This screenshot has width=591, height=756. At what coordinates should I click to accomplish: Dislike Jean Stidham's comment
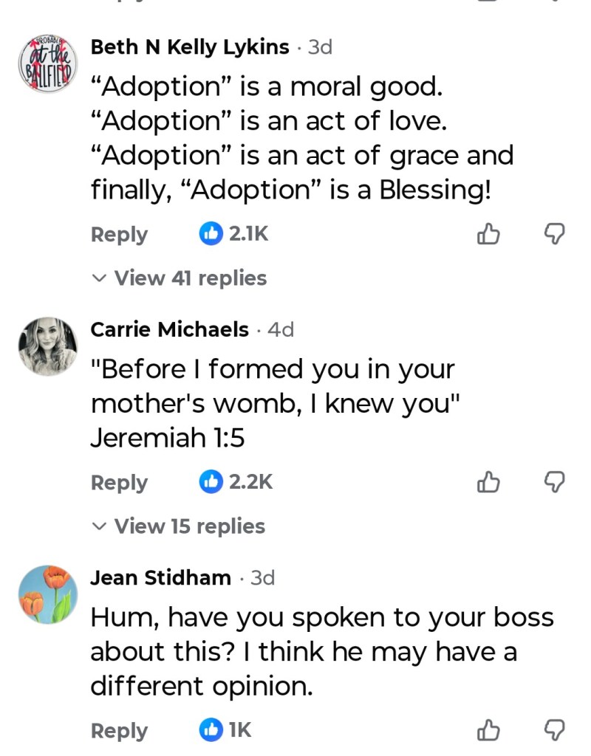tap(554, 731)
